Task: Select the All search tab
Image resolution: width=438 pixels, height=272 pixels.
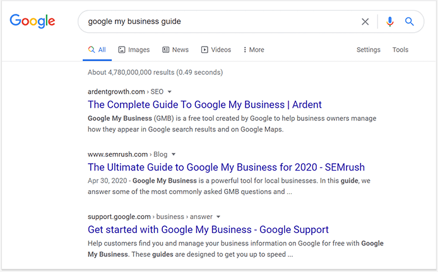Action: [97, 50]
